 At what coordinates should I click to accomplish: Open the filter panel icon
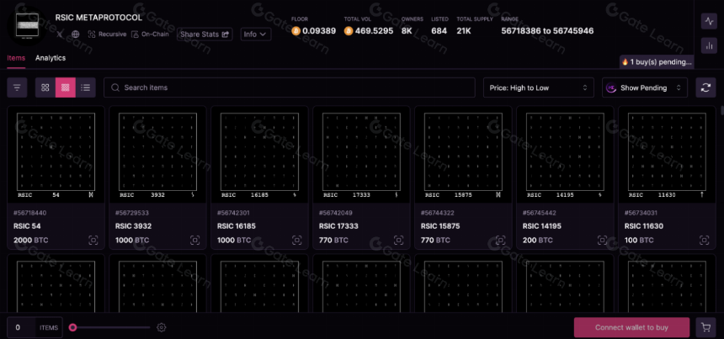coord(17,87)
